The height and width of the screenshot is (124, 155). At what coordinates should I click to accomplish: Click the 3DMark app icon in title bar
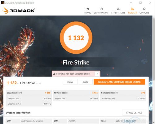click(x=2, y=2)
